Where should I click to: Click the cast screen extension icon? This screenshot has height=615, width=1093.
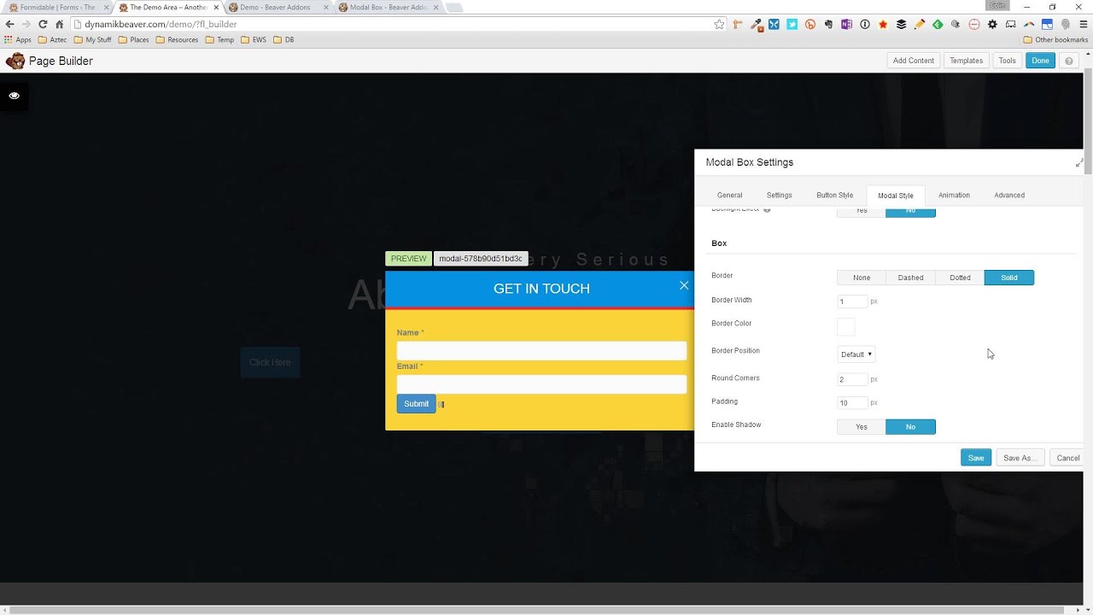(x=1010, y=25)
